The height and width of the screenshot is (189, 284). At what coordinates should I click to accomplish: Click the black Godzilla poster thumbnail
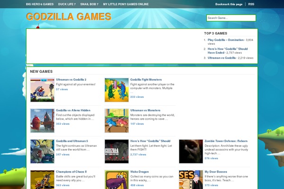(x=116, y=151)
